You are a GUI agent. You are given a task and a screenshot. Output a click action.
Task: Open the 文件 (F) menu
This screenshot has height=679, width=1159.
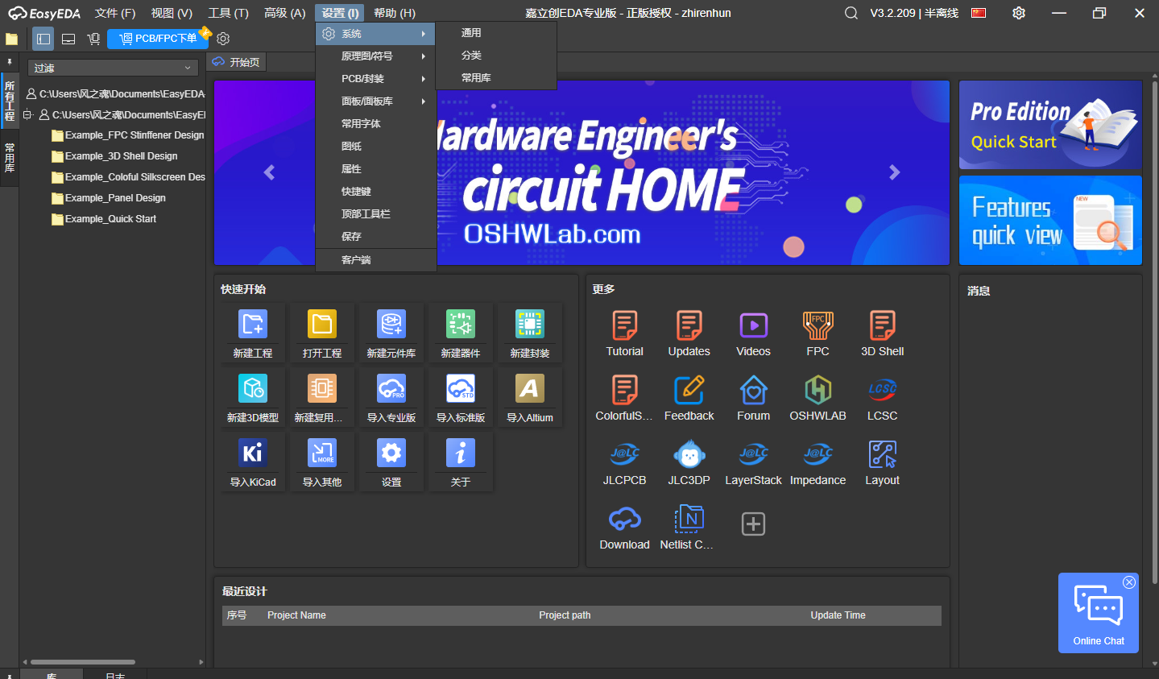click(x=115, y=13)
